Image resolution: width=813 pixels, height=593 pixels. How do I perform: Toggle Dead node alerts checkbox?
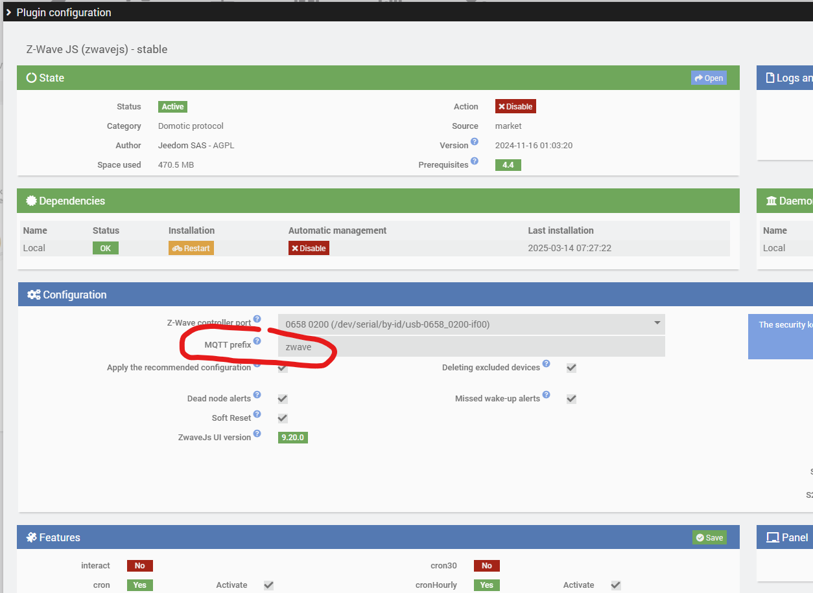coord(283,399)
